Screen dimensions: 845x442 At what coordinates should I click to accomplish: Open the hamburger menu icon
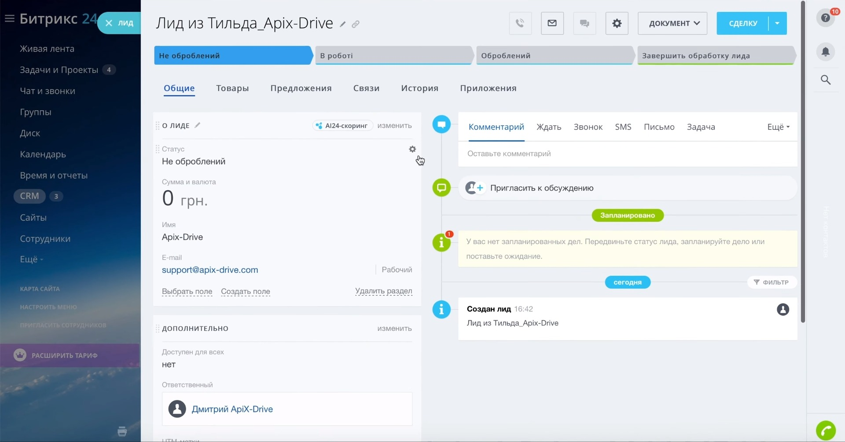click(10, 18)
